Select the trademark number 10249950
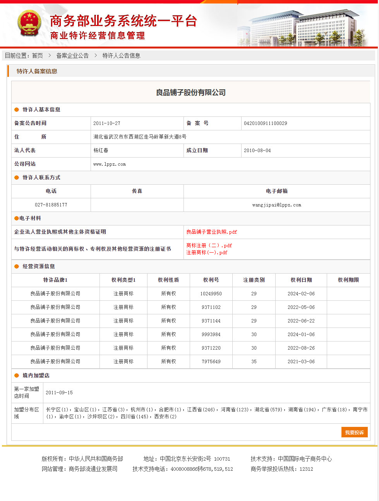Screen dimensions: 379x501 211,294
